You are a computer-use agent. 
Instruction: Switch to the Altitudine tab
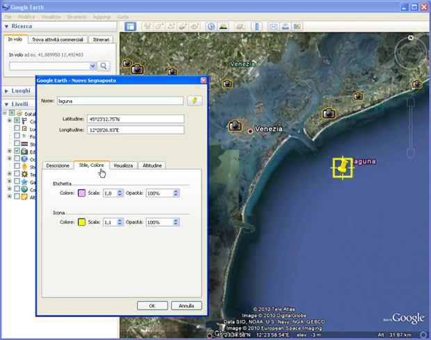click(x=152, y=165)
